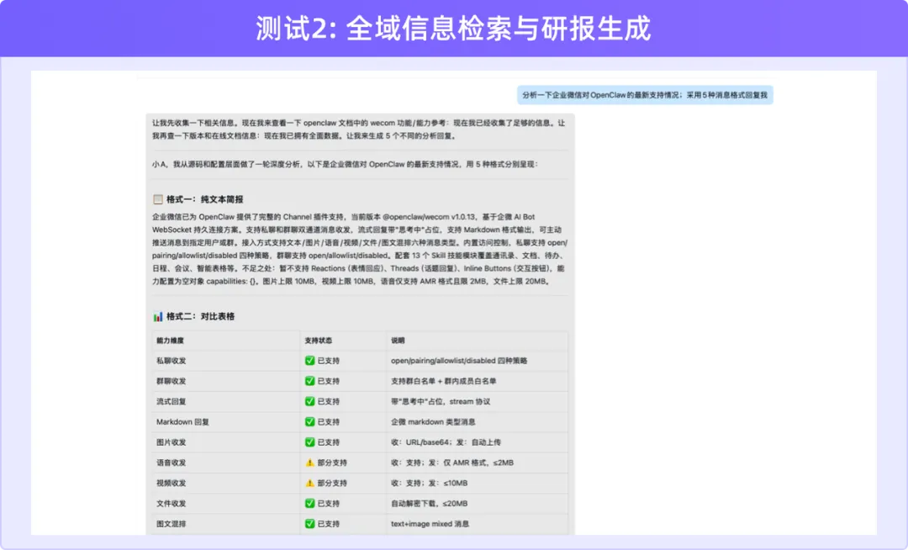The image size is (908, 550).
Task: Click the description 收：支持；发：≤10MB
Action: tap(429, 483)
